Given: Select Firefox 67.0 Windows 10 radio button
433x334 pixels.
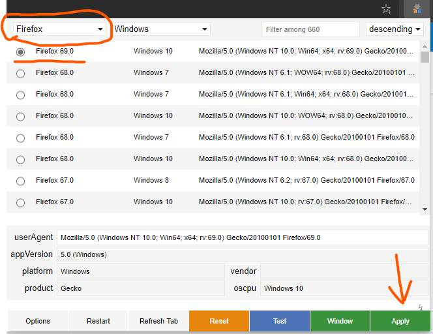Looking at the screenshot, I should (x=20, y=203).
